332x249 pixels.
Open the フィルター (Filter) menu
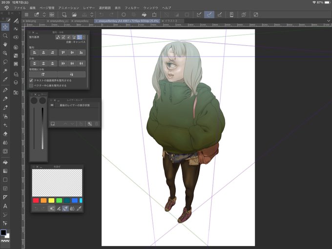132,8
